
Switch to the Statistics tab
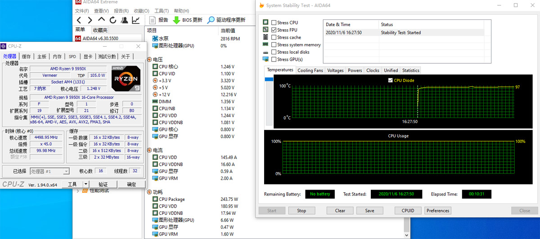(411, 70)
